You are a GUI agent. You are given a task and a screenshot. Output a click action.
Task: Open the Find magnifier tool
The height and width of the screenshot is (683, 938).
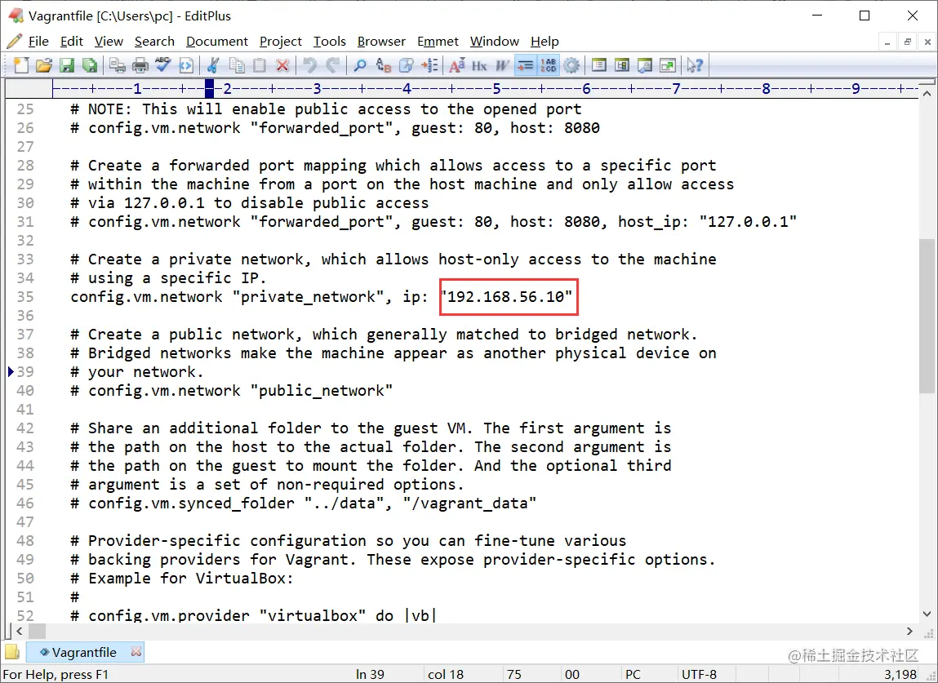tap(360, 65)
